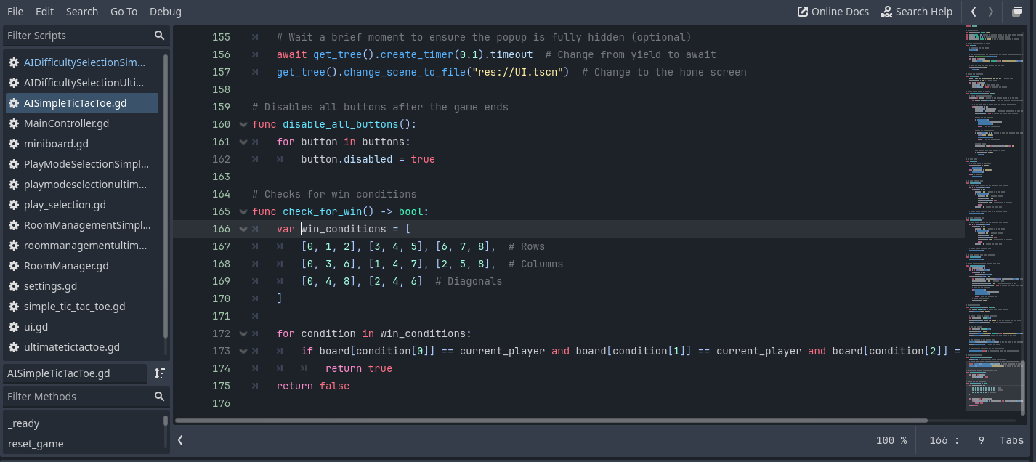The image size is (1036, 462).
Task: Open RoomManagementSimpl... script
Action: point(82,225)
